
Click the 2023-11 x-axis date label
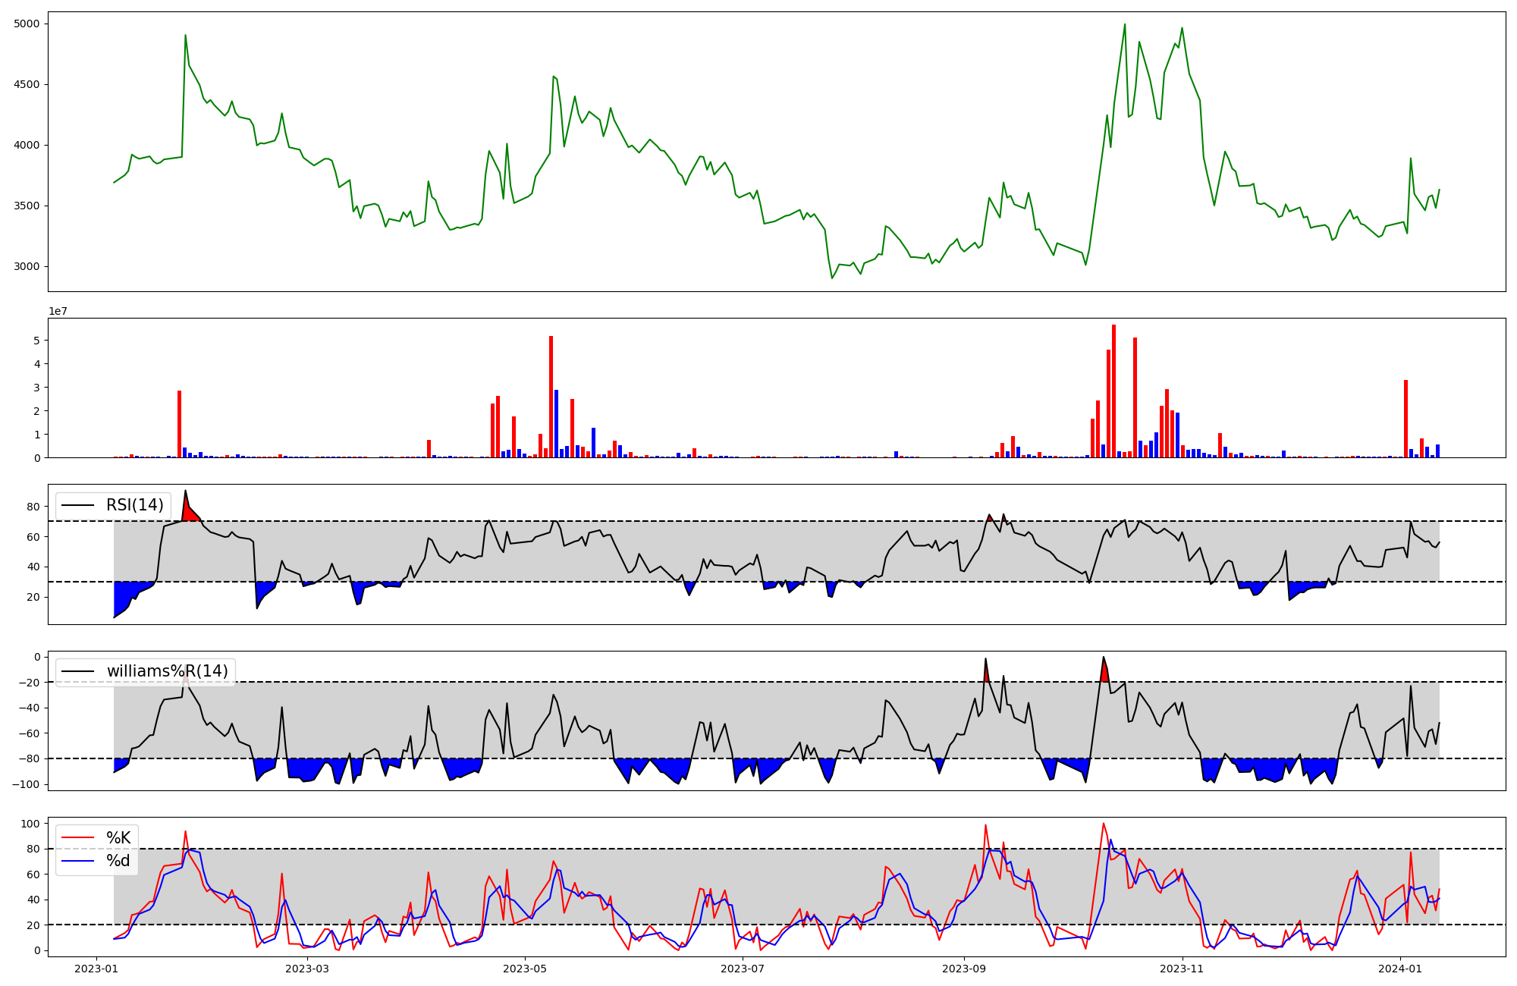[x=1183, y=969]
